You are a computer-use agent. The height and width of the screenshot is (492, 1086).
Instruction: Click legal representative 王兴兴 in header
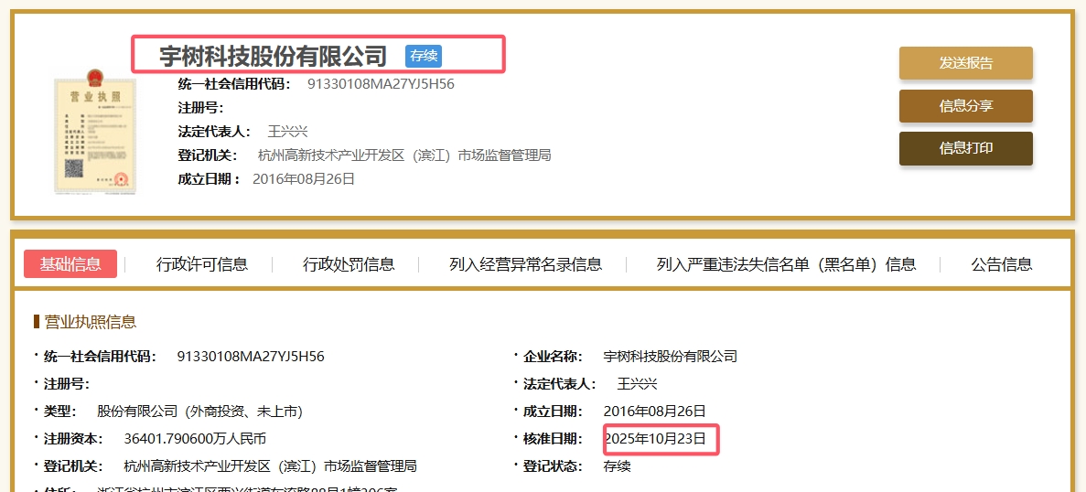tap(287, 132)
